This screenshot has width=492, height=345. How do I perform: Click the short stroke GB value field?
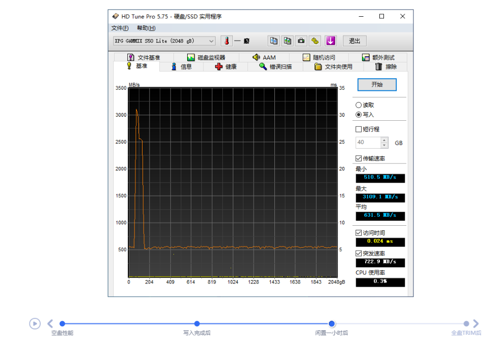(x=368, y=143)
